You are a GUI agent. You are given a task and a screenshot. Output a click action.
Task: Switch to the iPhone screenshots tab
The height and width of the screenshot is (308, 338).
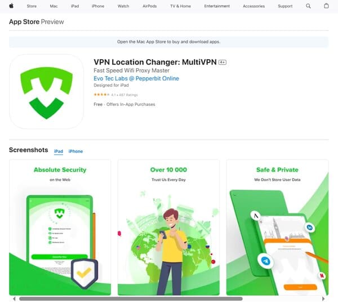pos(75,151)
